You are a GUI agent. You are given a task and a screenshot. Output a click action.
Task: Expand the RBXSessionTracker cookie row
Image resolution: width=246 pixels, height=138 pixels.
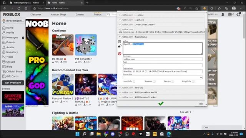click(161, 97)
